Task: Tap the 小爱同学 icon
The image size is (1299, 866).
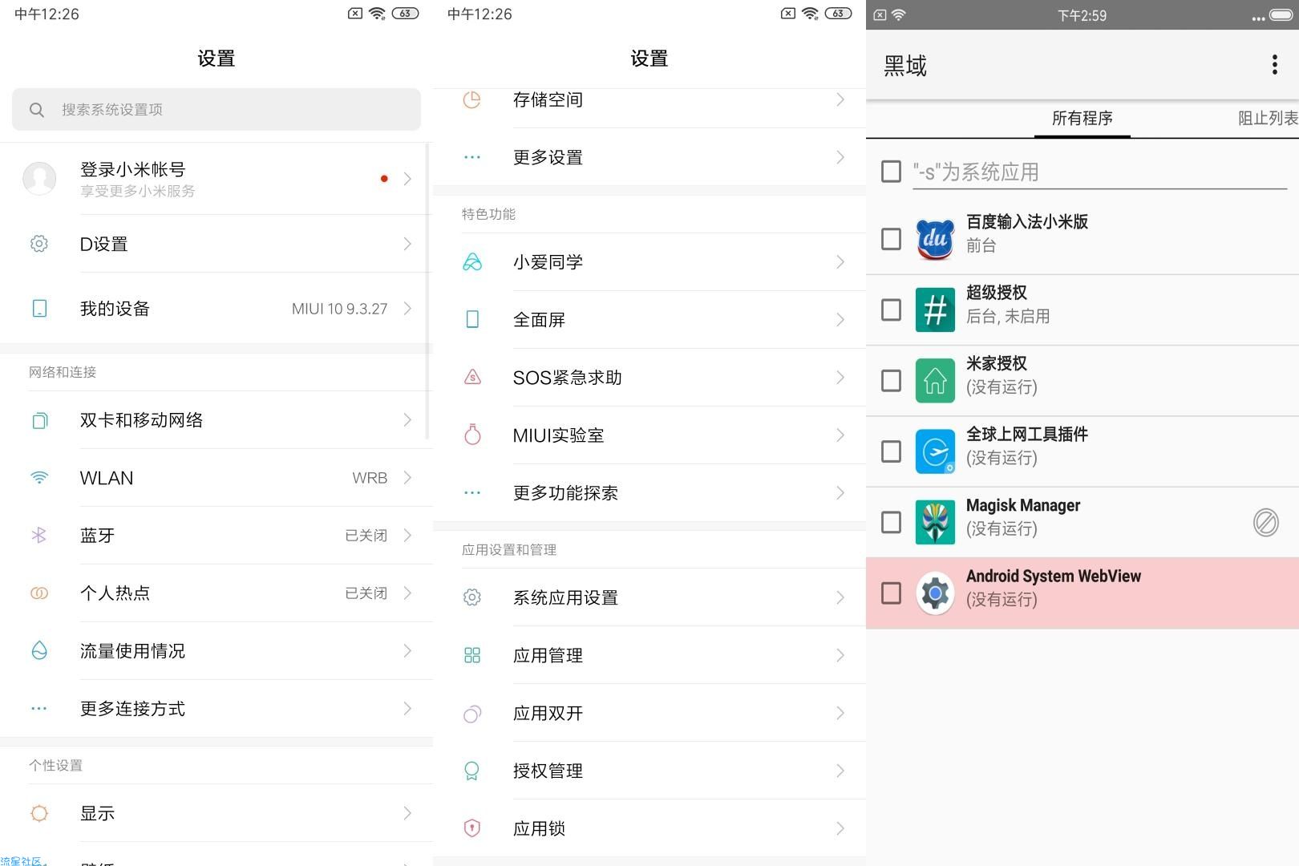Action: 472,262
